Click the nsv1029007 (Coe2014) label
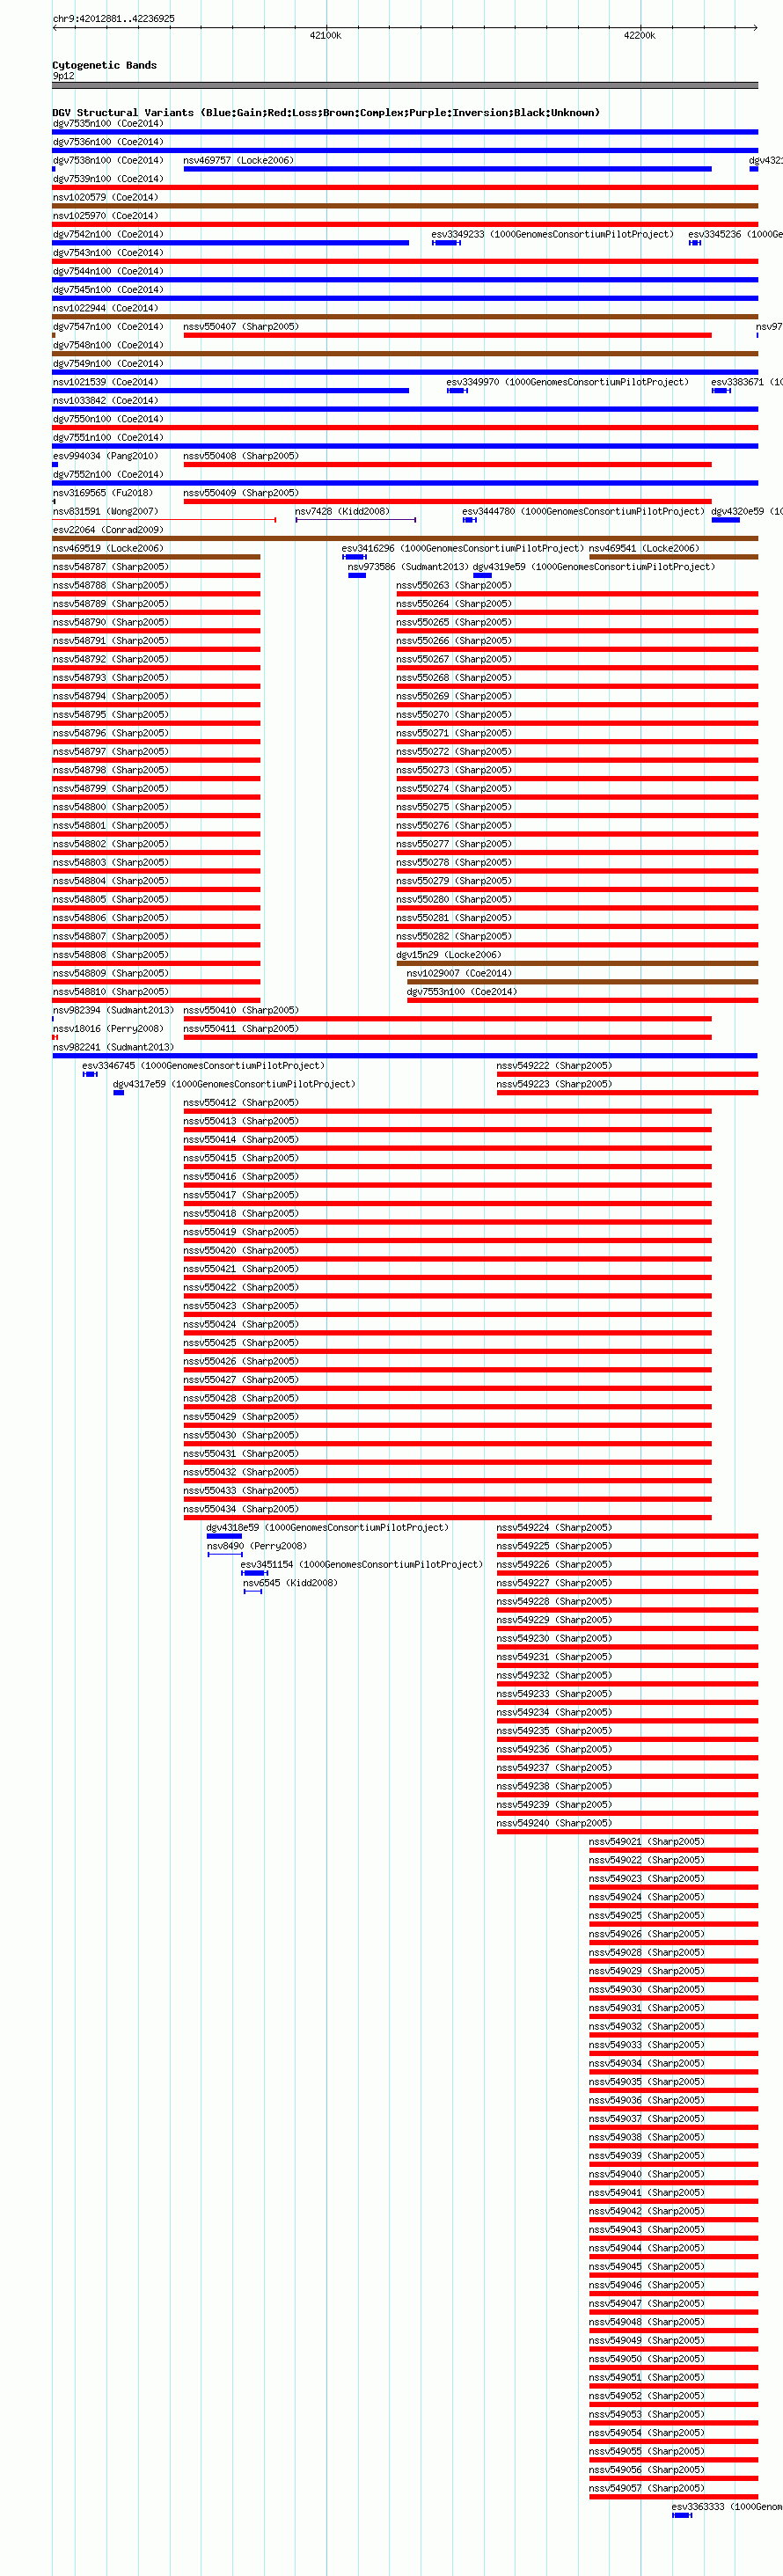This screenshot has height=2576, width=783. (x=459, y=974)
